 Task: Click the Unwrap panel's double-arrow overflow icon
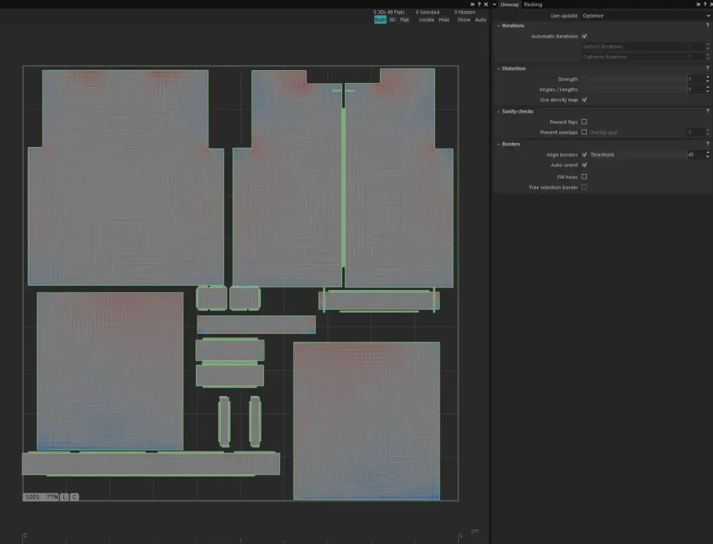pos(698,5)
